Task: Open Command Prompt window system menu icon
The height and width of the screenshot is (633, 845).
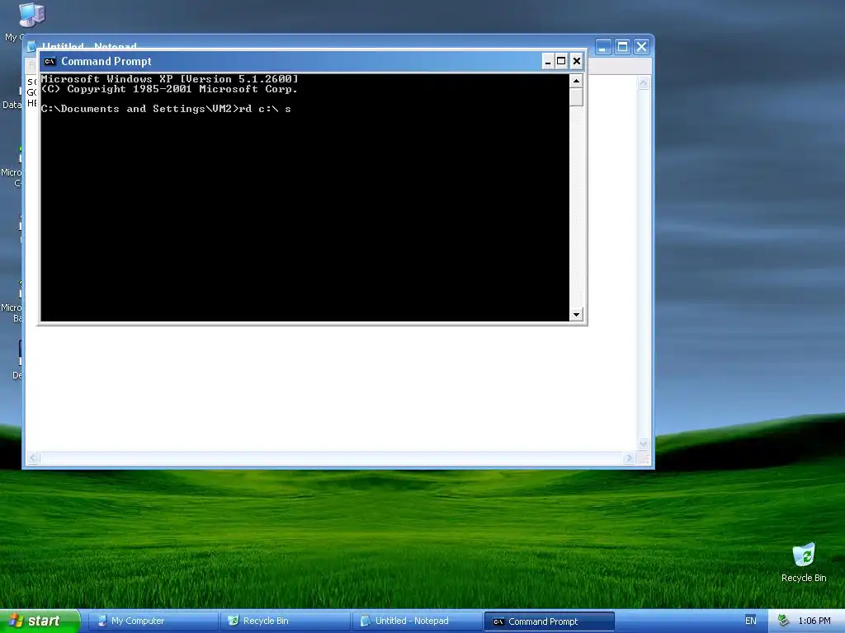Action: coord(50,61)
